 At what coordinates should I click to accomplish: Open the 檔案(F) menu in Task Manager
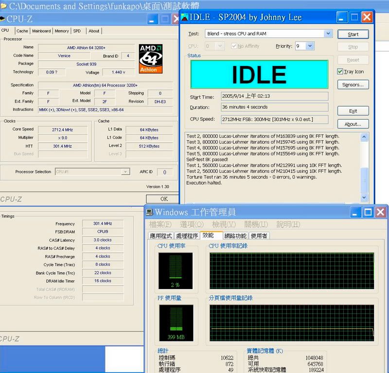click(x=160, y=224)
